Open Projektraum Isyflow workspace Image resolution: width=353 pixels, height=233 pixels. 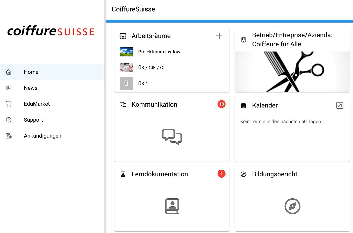pyautogui.click(x=159, y=52)
